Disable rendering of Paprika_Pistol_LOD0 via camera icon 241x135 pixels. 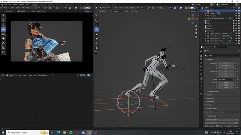pos(239,38)
